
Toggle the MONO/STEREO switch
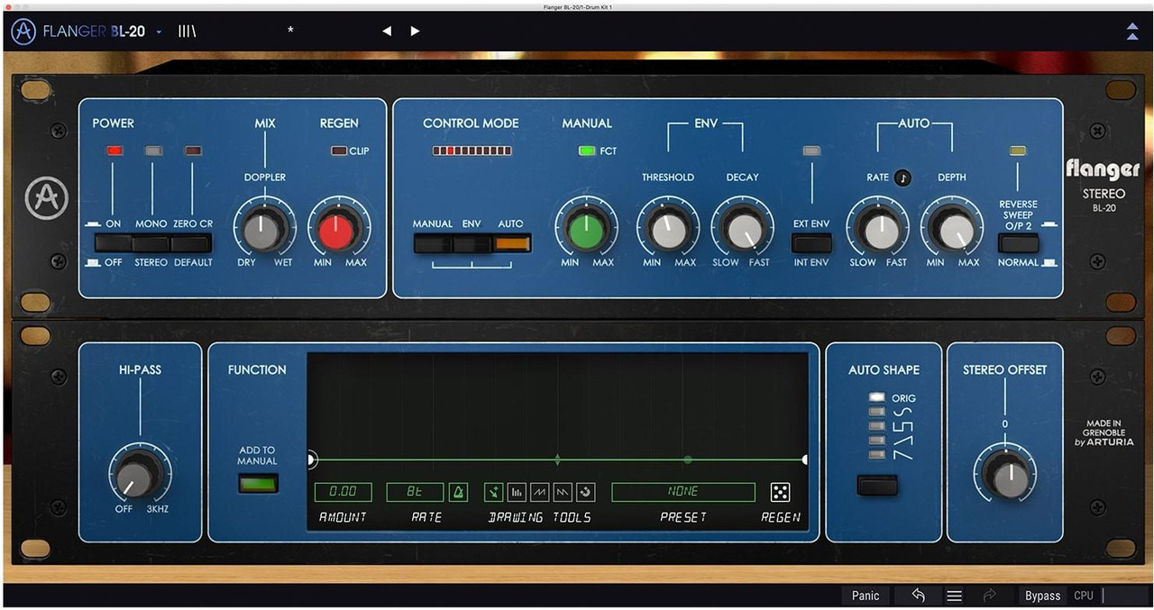(152, 242)
